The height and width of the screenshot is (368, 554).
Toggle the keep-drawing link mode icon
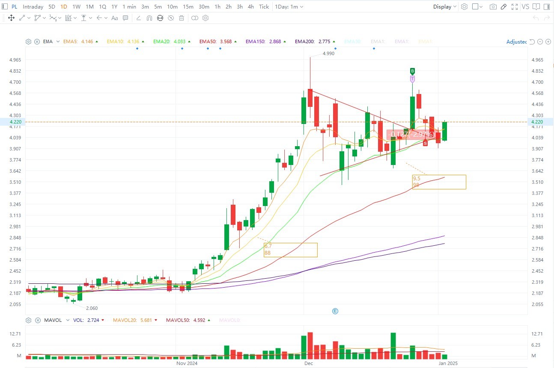[x=160, y=18]
